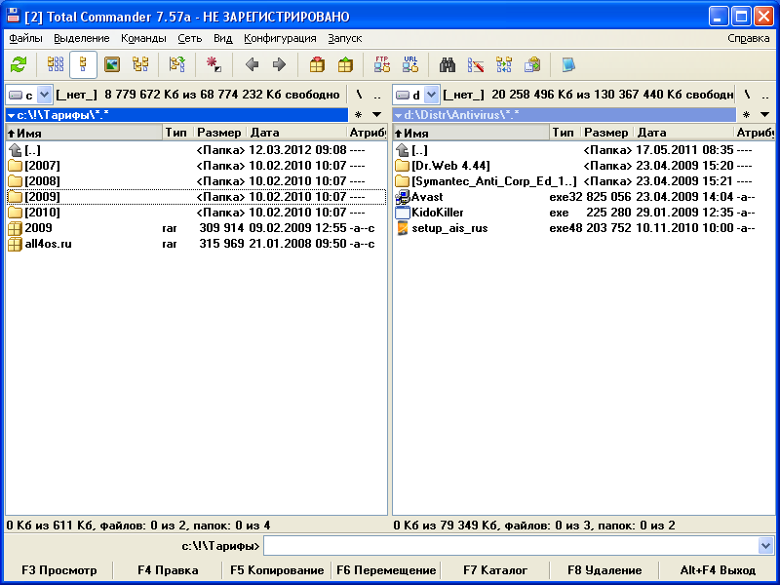Click the Alt+F4 Выход button
780x585 pixels.
click(x=718, y=570)
